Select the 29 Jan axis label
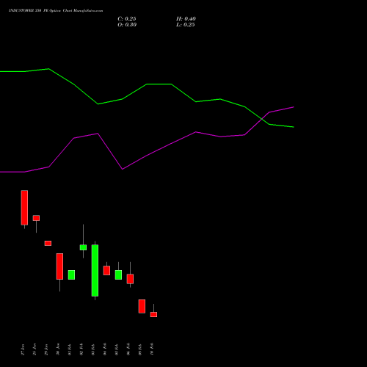Image resolution: width=367 pixels, height=367 pixels. click(46, 349)
